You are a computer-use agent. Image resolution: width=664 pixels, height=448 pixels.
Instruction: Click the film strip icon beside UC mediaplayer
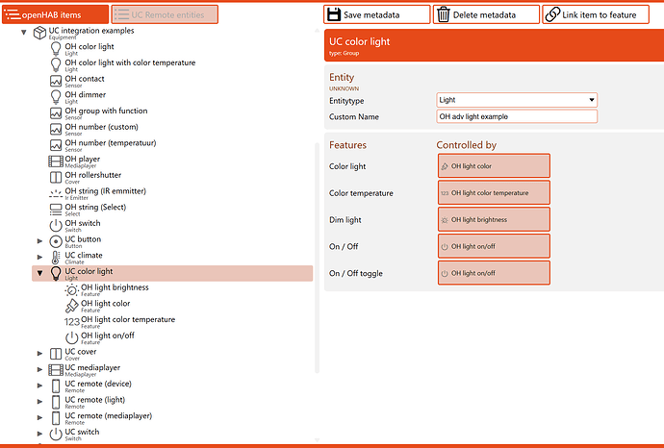[56, 370]
